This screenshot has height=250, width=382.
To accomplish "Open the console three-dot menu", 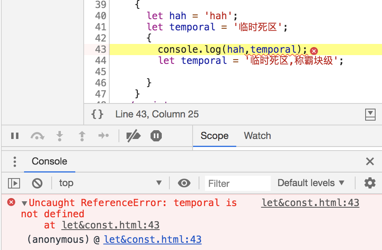I will coord(15,161).
